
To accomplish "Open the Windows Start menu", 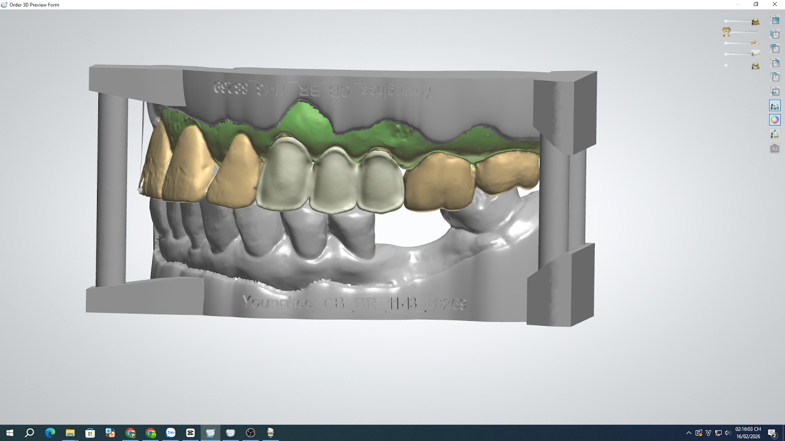I will click(x=9, y=433).
